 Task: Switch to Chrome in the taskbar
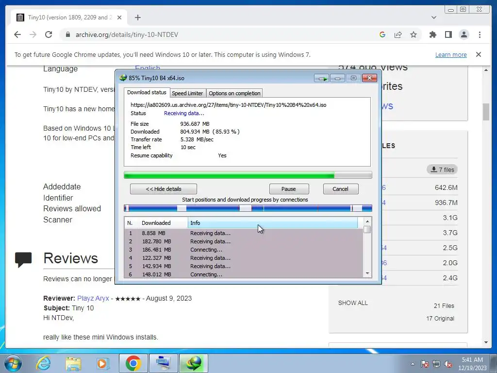tap(133, 363)
